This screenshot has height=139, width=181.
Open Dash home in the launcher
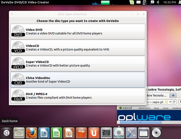[x=6, y=133]
